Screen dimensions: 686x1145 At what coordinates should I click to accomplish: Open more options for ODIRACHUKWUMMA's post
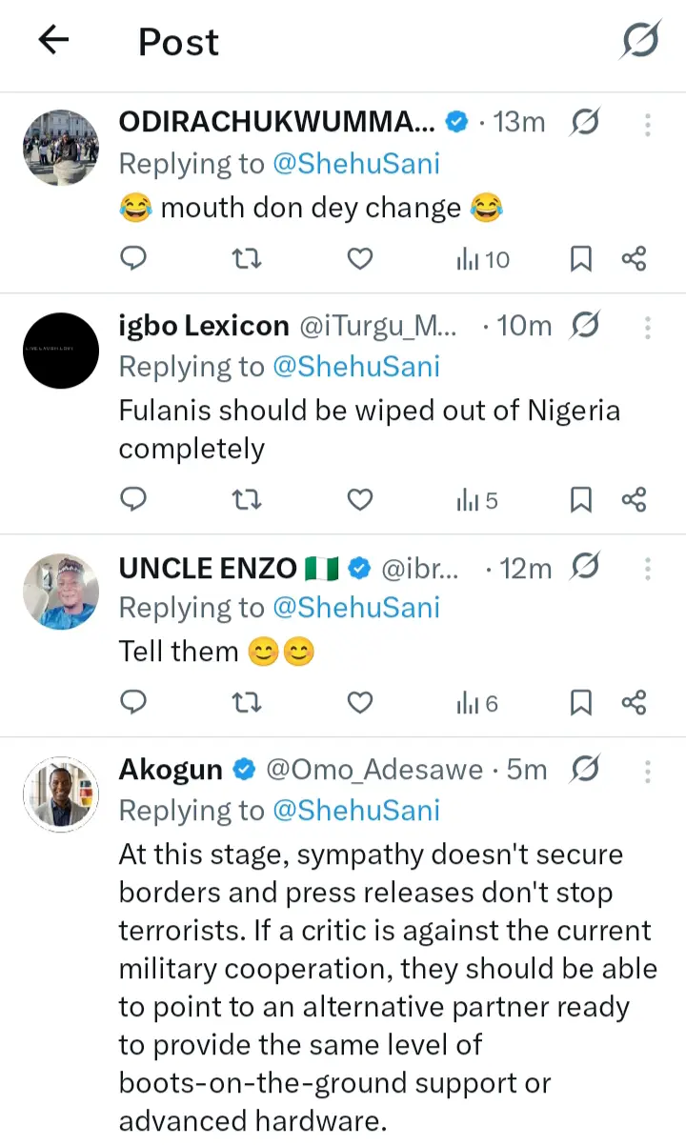tap(648, 123)
